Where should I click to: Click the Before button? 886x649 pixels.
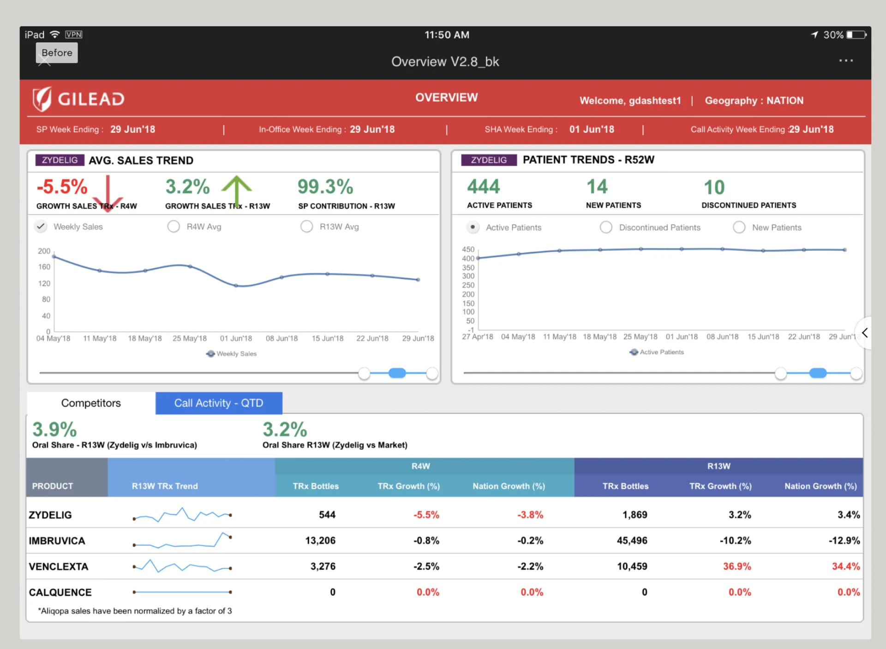pos(56,53)
